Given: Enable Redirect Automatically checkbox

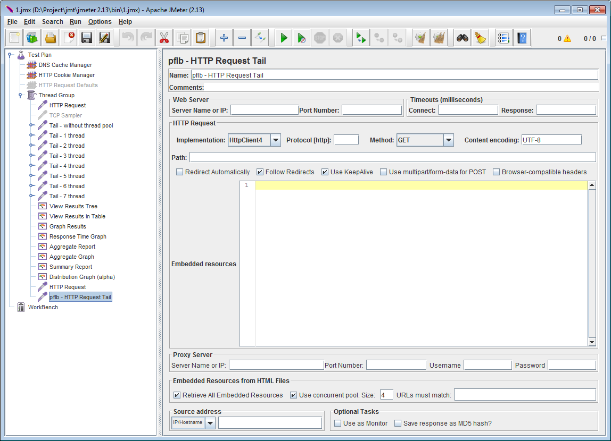Looking at the screenshot, I should coord(180,172).
